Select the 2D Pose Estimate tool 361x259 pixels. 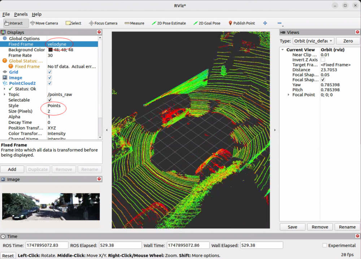tap(168, 23)
